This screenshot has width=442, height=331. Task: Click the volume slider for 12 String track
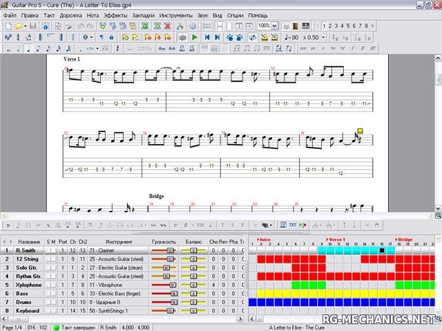tap(163, 259)
